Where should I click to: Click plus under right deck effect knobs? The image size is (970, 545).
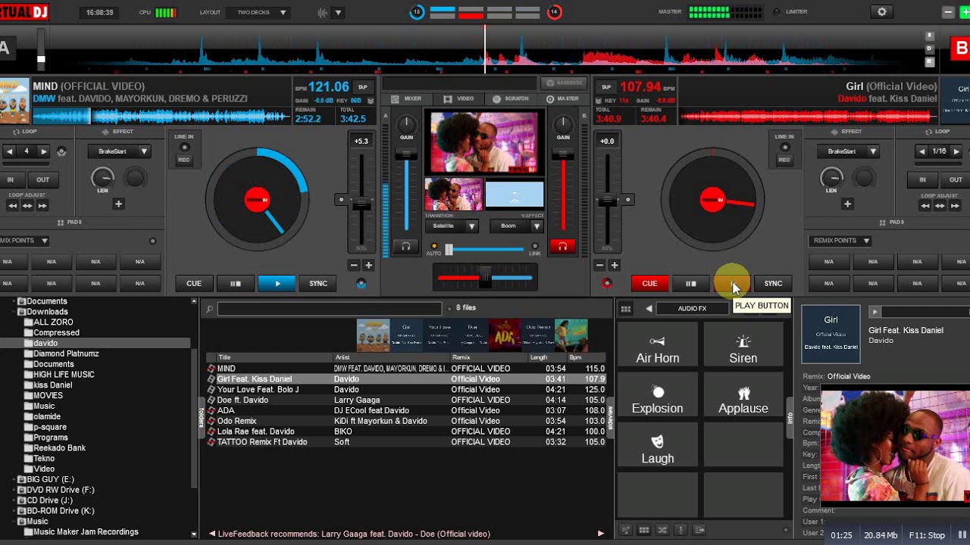847,204
